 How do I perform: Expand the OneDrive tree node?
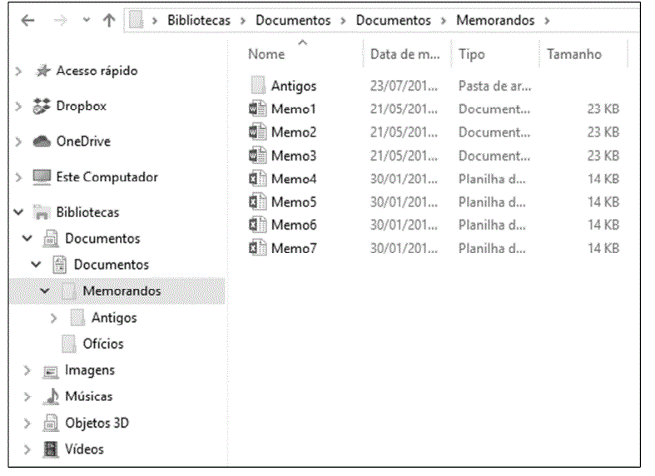point(18,142)
